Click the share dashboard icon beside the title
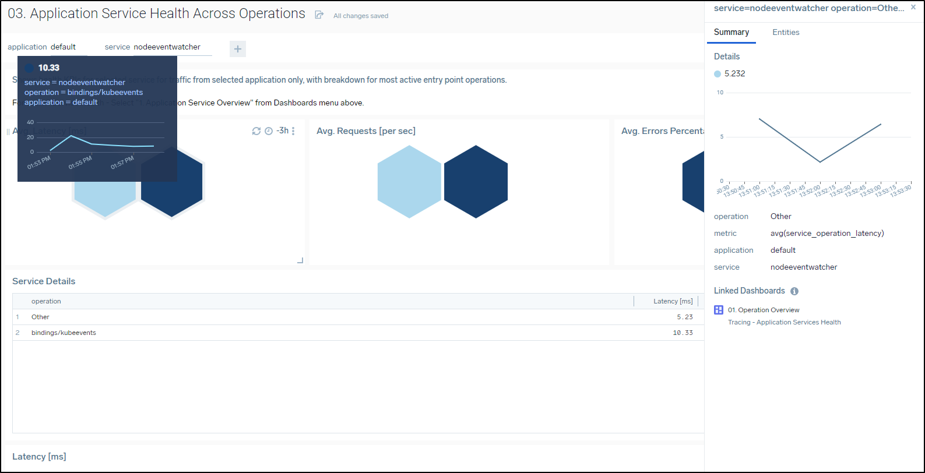Screen dimensions: 925x473 coord(319,15)
